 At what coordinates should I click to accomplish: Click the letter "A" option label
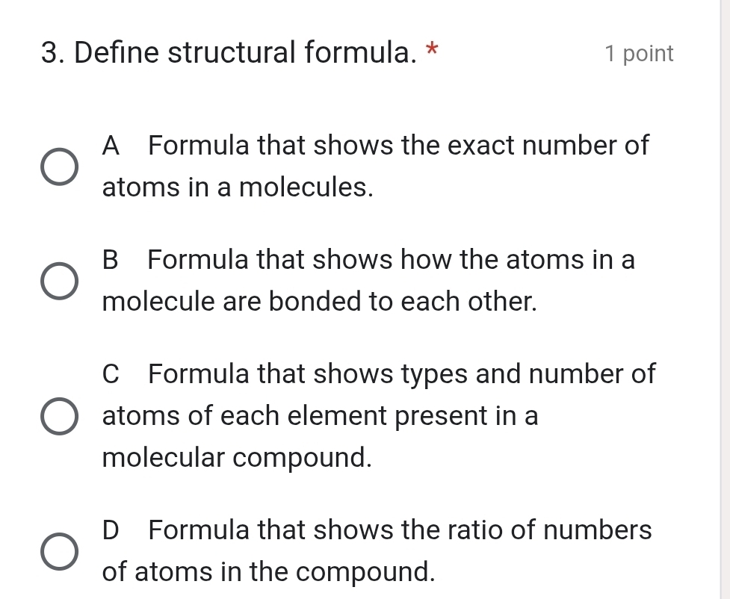click(111, 145)
